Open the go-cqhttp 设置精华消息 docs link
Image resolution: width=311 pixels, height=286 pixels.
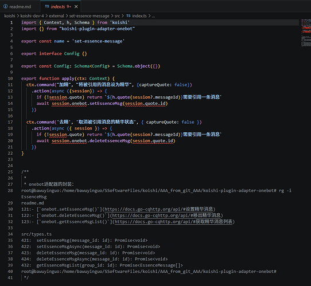159,209
